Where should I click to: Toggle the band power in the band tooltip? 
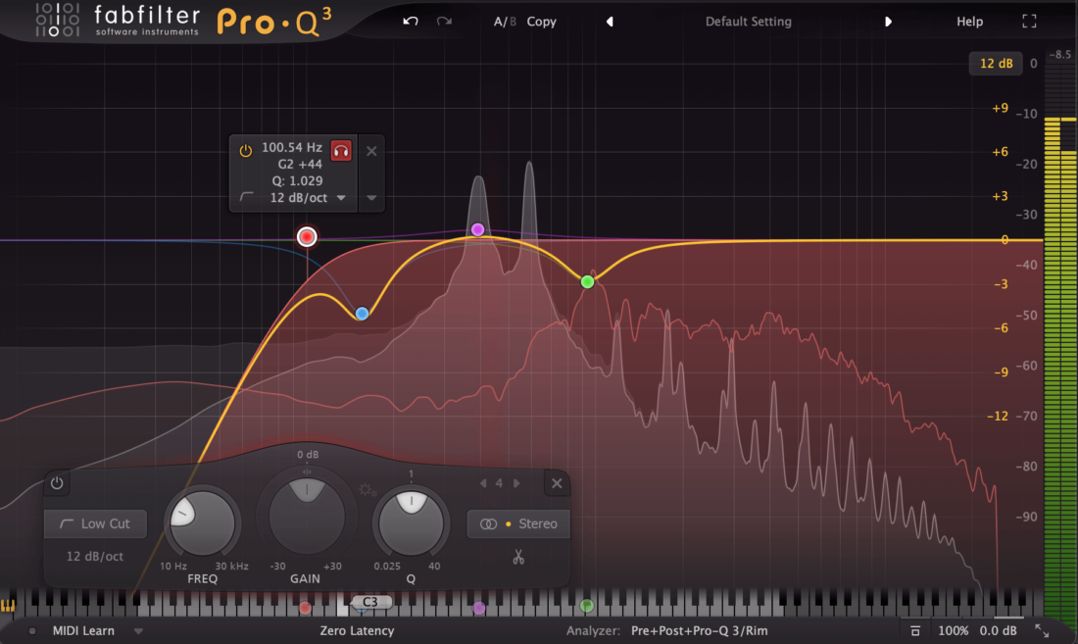[245, 151]
